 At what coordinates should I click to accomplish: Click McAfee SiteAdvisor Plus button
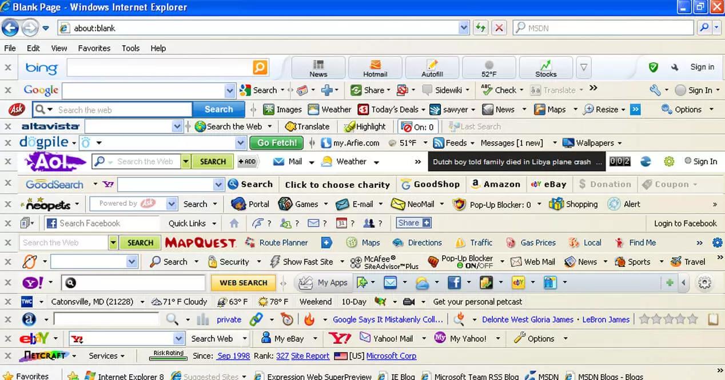click(384, 262)
